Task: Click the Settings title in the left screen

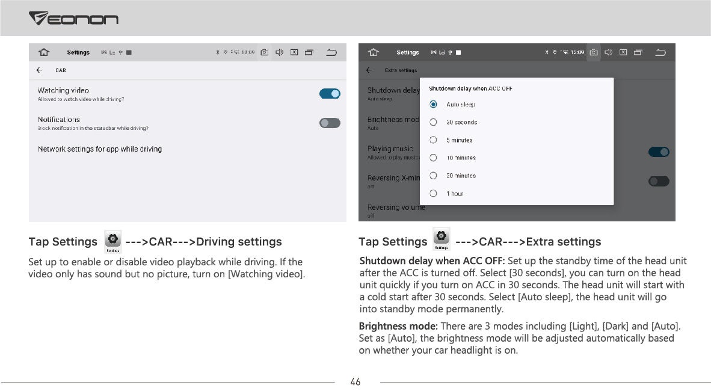Action: (78, 52)
